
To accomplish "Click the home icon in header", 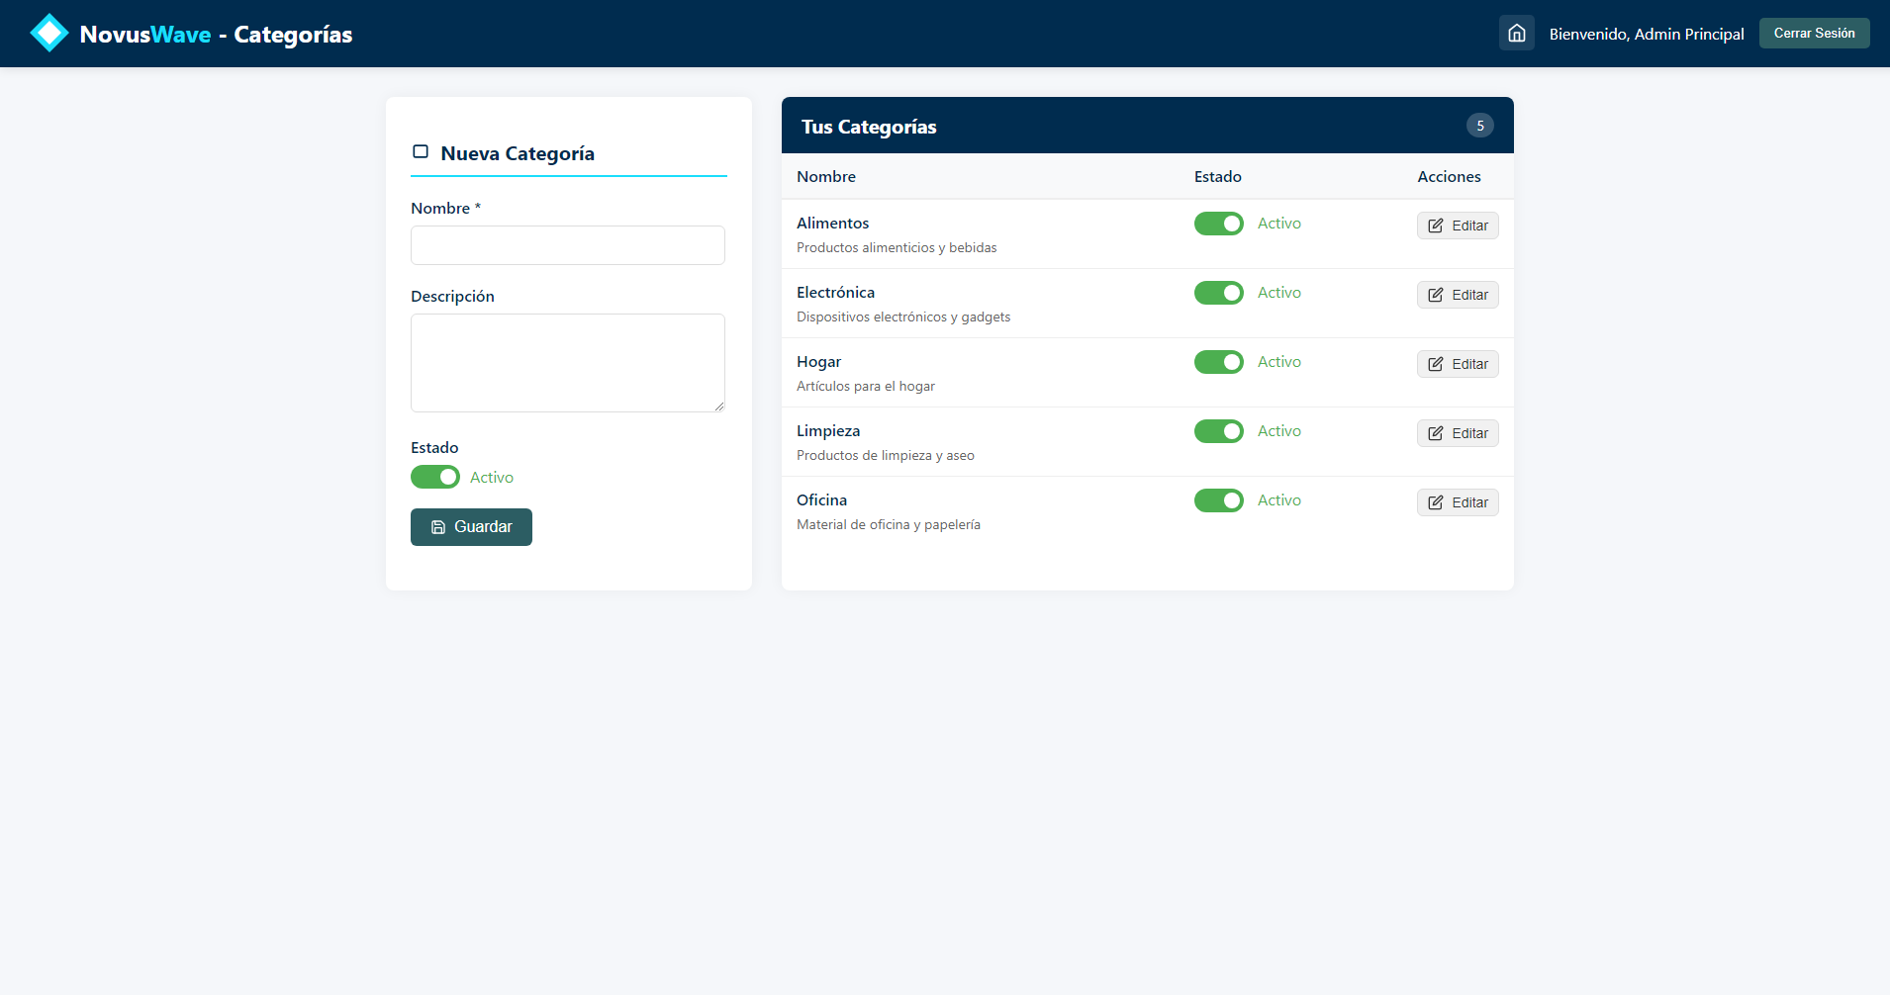I will (x=1516, y=34).
